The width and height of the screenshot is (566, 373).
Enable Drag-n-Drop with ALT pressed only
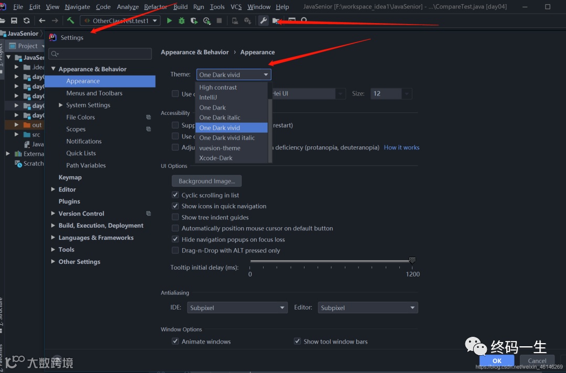[176, 250]
